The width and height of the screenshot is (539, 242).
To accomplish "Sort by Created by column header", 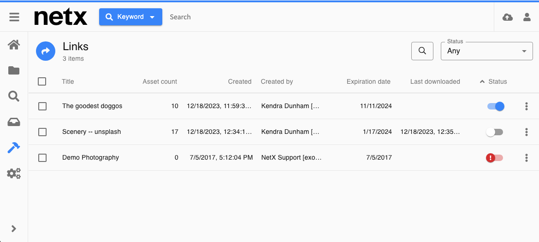I will click(x=277, y=81).
